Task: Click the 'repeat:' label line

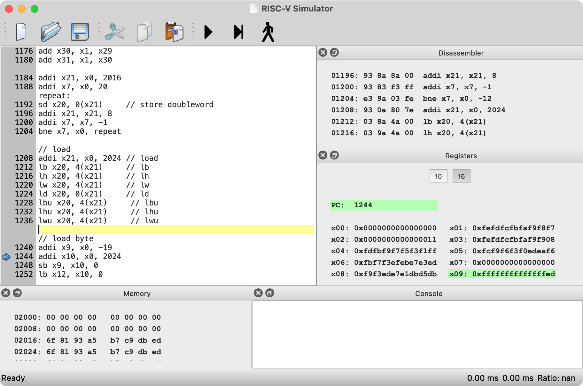Action: (54, 96)
